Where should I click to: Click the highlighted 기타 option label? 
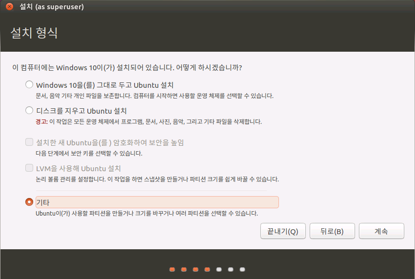click(157, 202)
